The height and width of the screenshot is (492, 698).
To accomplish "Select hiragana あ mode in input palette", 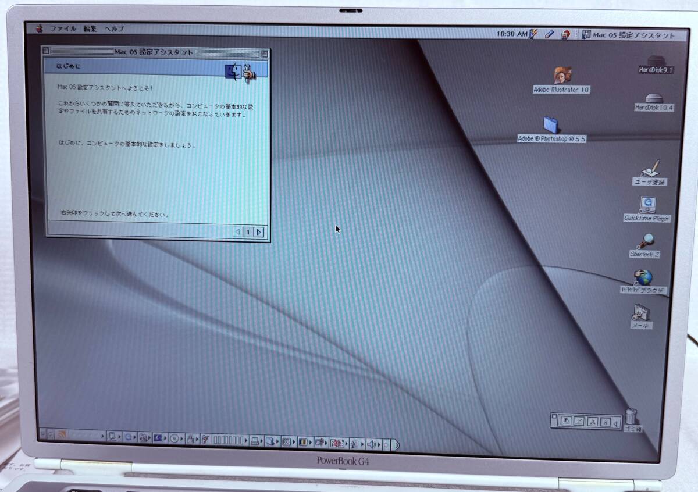I will click(565, 421).
